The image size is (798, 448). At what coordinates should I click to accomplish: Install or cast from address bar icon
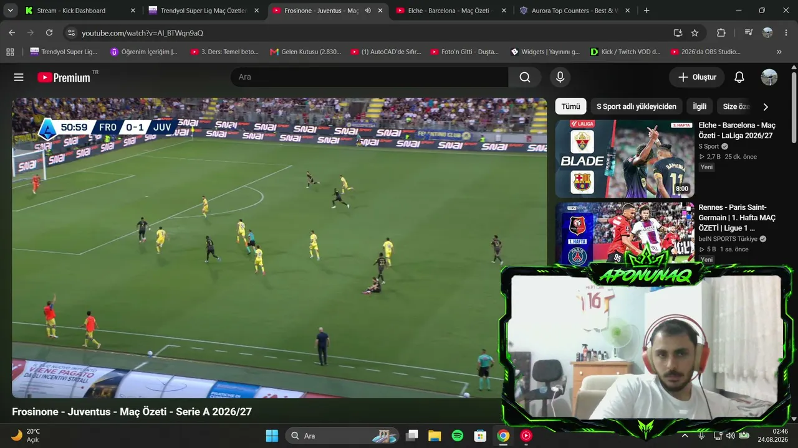(678, 32)
